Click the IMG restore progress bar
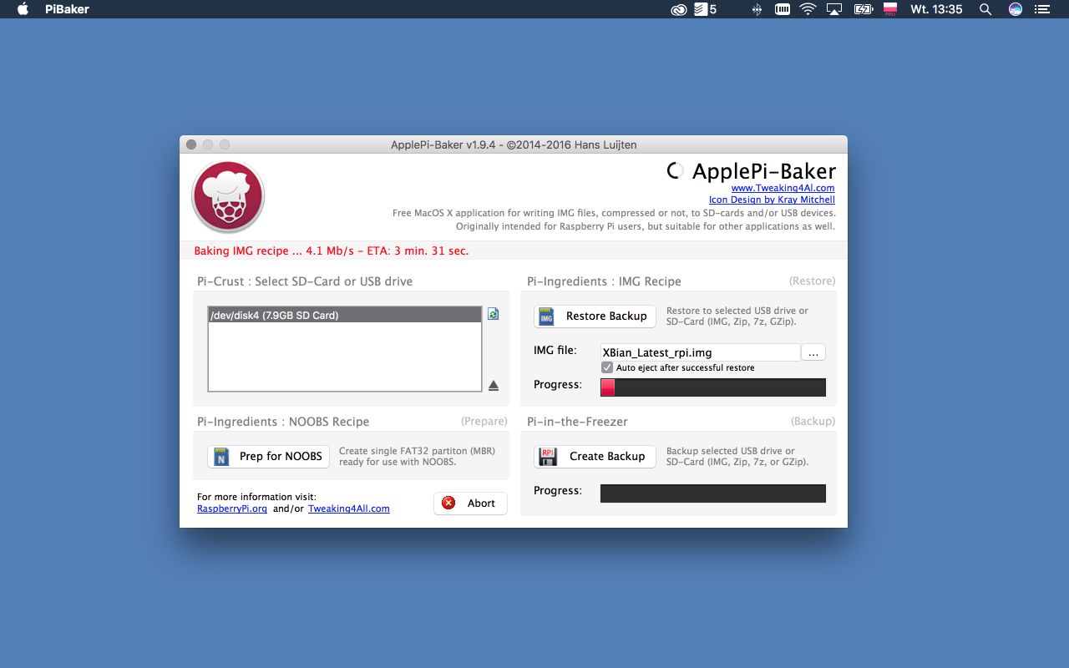The width and height of the screenshot is (1069, 668). (713, 387)
